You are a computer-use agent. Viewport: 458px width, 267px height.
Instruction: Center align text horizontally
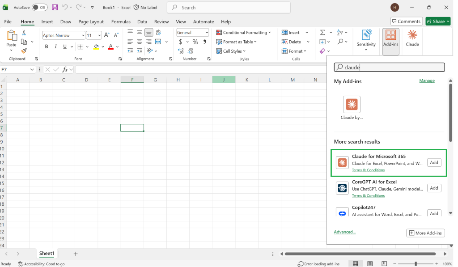click(140, 42)
